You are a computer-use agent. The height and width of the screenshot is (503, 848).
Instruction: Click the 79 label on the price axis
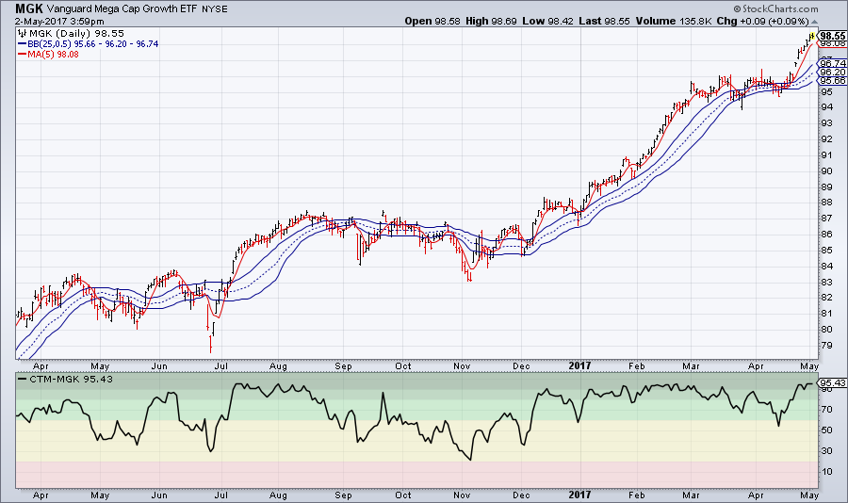827,345
